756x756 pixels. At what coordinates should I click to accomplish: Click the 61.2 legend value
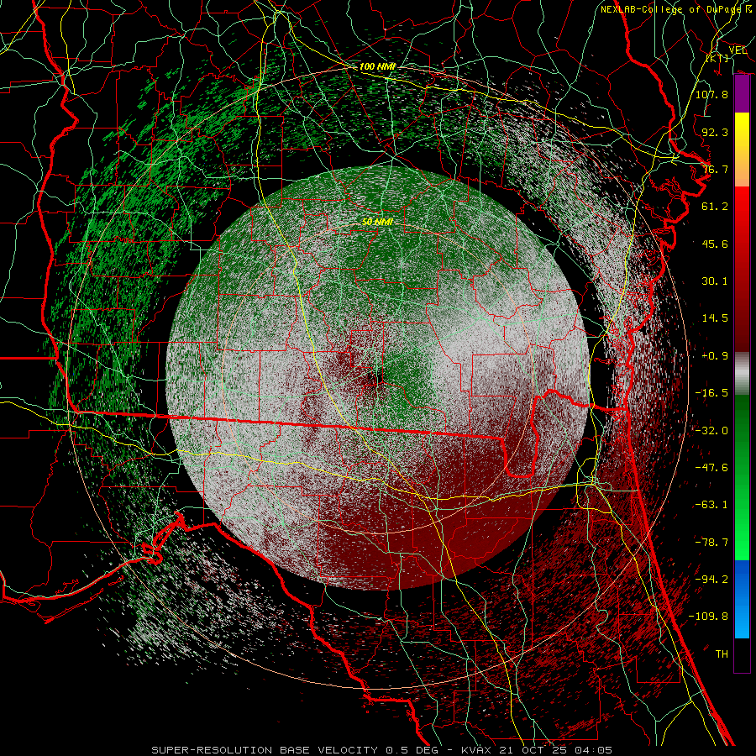tap(715, 207)
